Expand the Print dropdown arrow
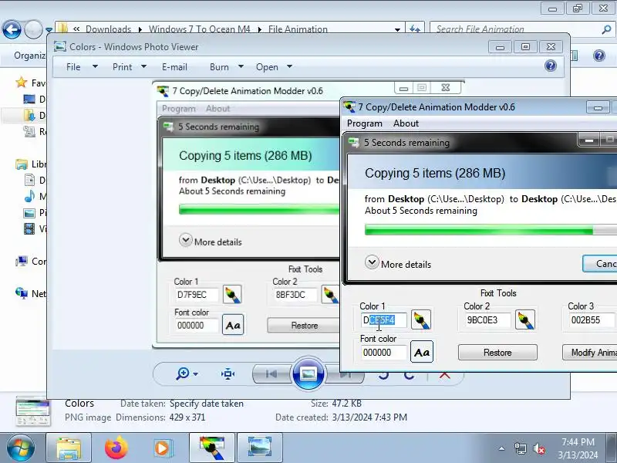 (143, 66)
